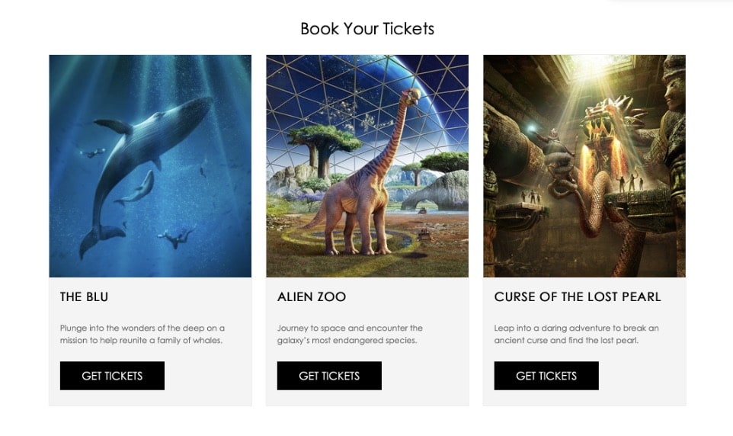Screen dimensions: 733x436
Task: Click the diver near the whale's tail
Action: click(176, 237)
